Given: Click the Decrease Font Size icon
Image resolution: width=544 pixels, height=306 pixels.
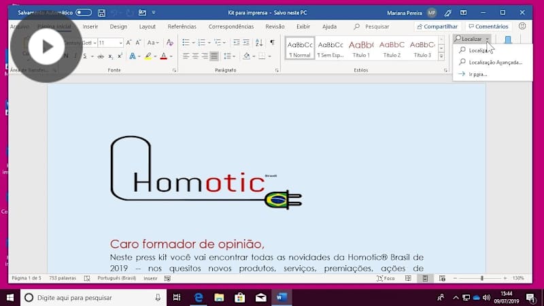Looking at the screenshot, I should 138,43.
